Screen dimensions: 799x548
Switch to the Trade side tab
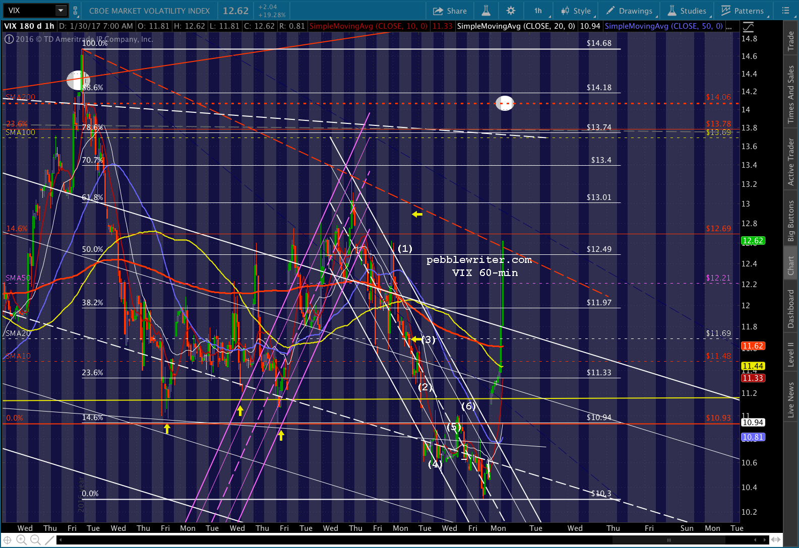[x=791, y=41]
